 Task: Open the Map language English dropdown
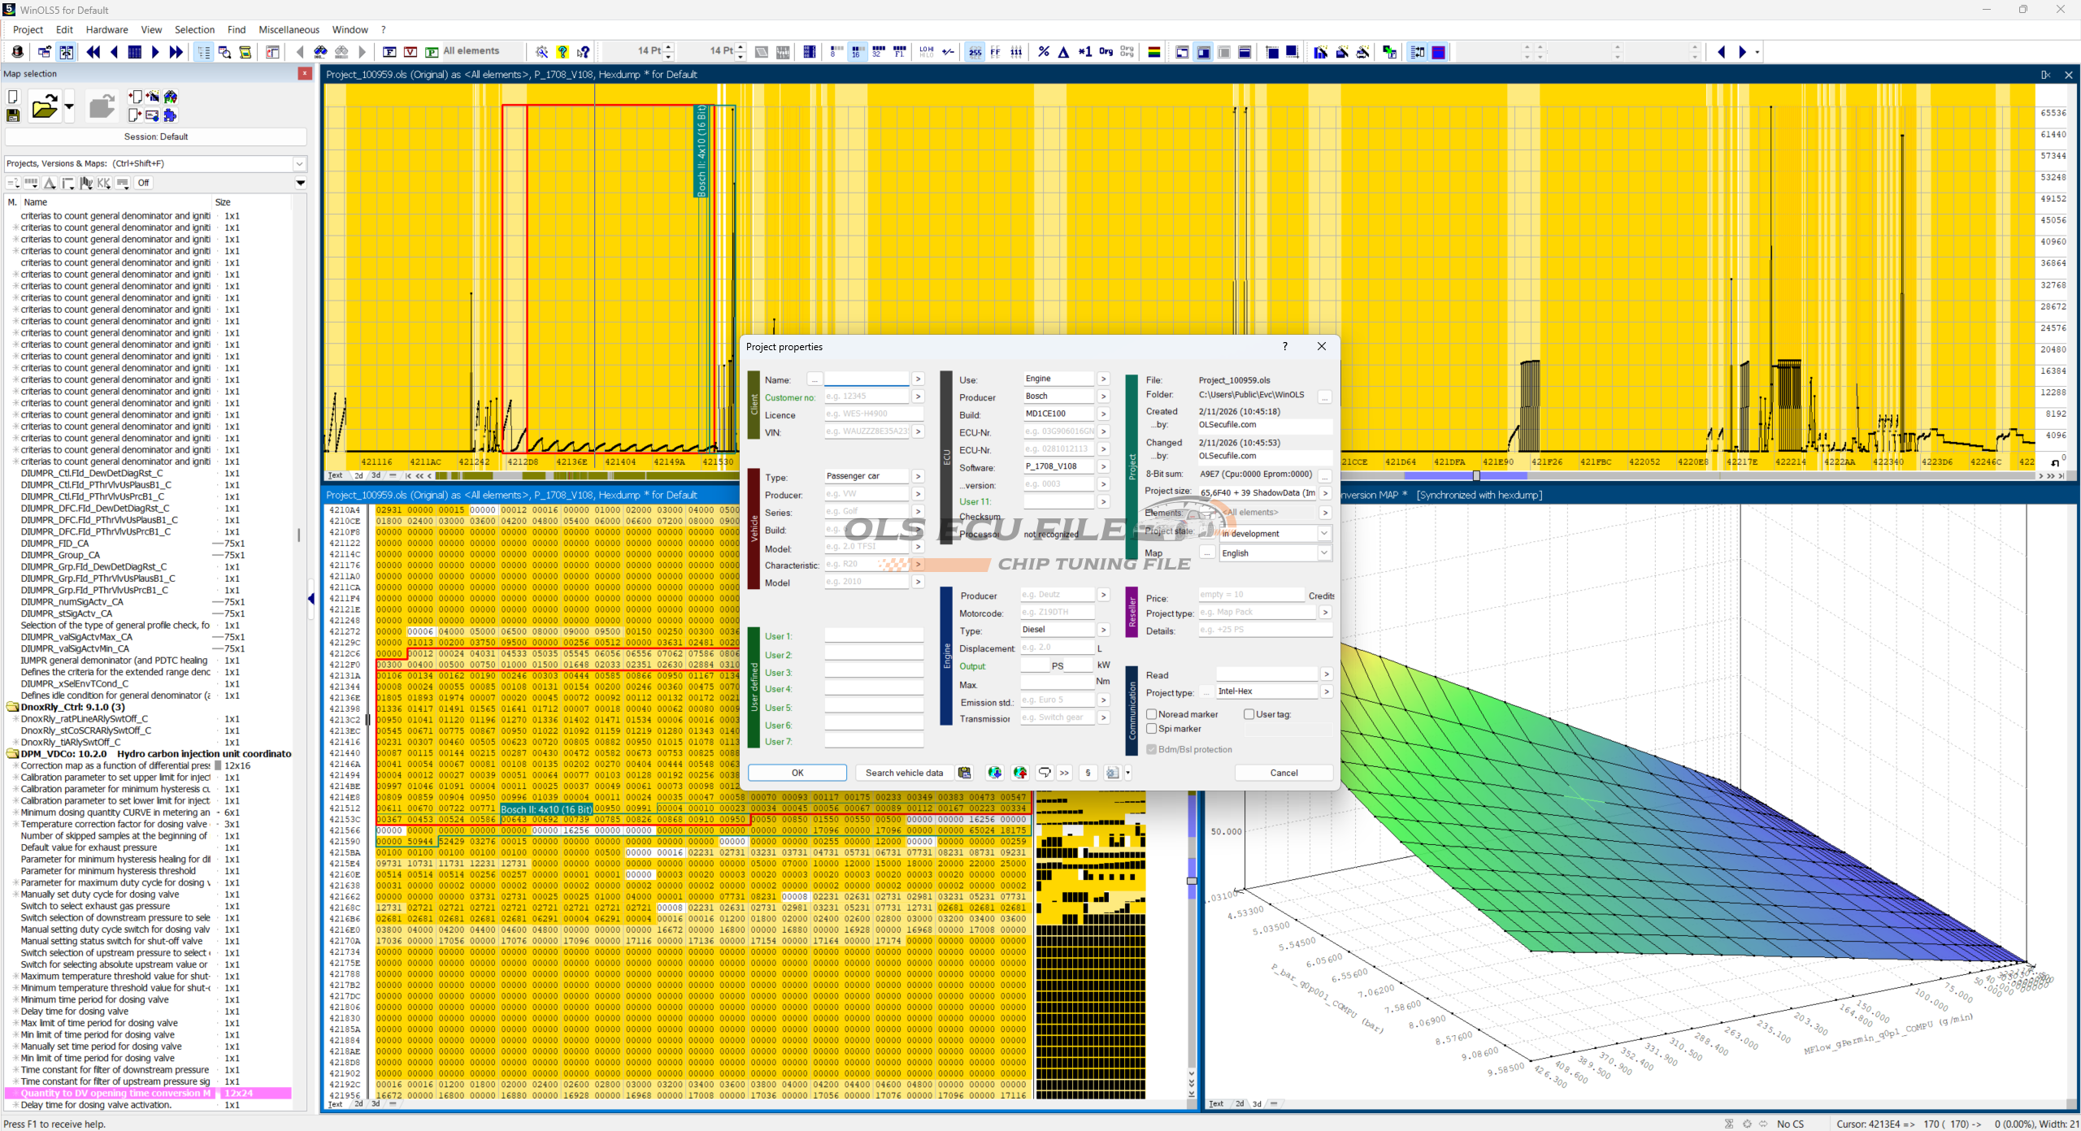(1324, 553)
